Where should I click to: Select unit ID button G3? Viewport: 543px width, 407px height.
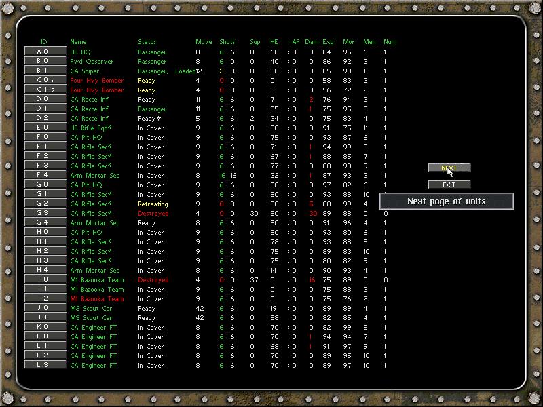[45, 213]
